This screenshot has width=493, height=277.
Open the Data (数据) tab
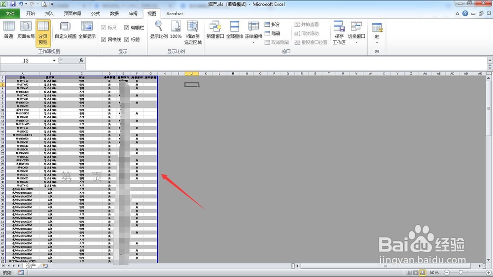[114, 13]
